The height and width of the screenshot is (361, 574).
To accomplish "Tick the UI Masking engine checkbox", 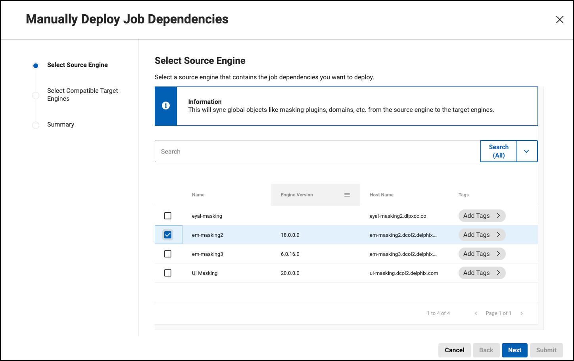I will (168, 273).
